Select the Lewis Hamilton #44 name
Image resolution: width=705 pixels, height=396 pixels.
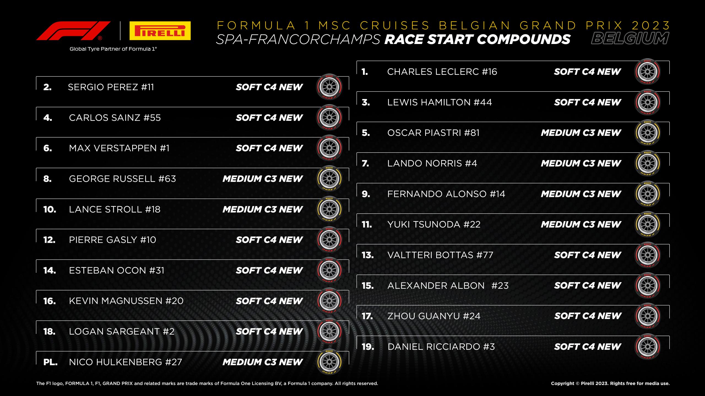tap(439, 102)
